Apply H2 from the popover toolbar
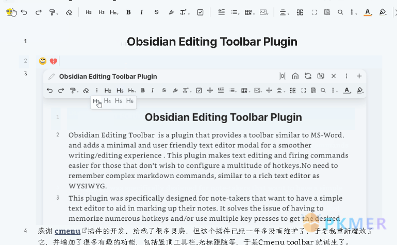The image size is (397, 245). pos(108,91)
